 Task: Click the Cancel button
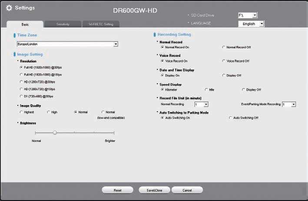tap(187, 190)
